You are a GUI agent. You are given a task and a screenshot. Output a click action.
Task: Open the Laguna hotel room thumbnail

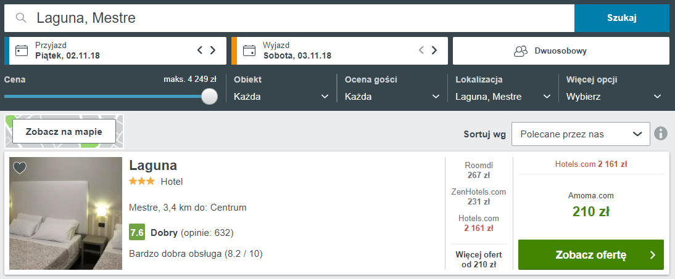(66, 213)
